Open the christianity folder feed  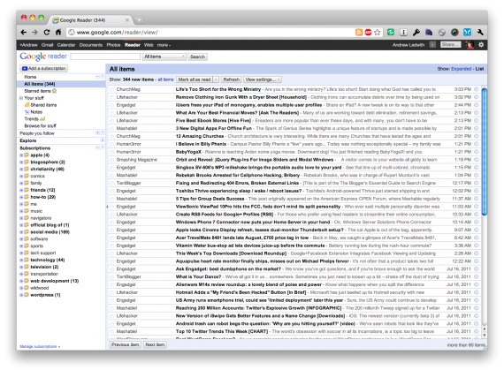tap(47, 169)
